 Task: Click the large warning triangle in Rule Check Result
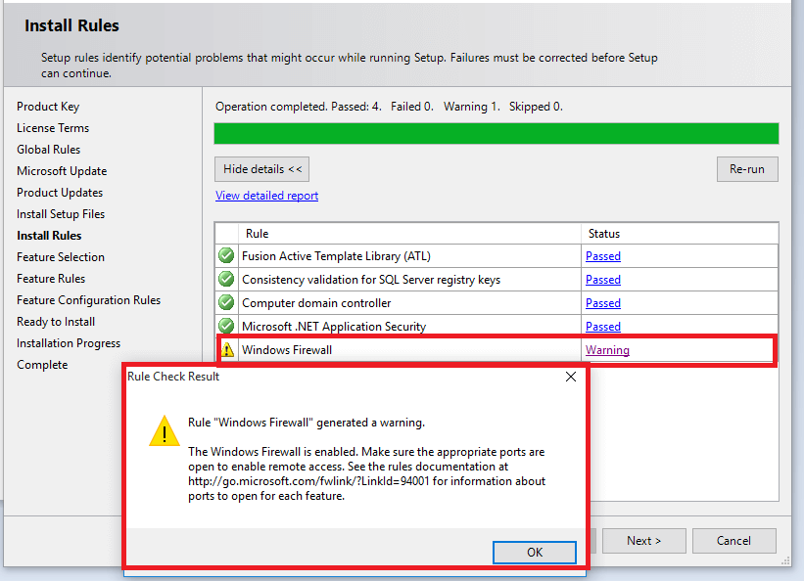point(164,431)
